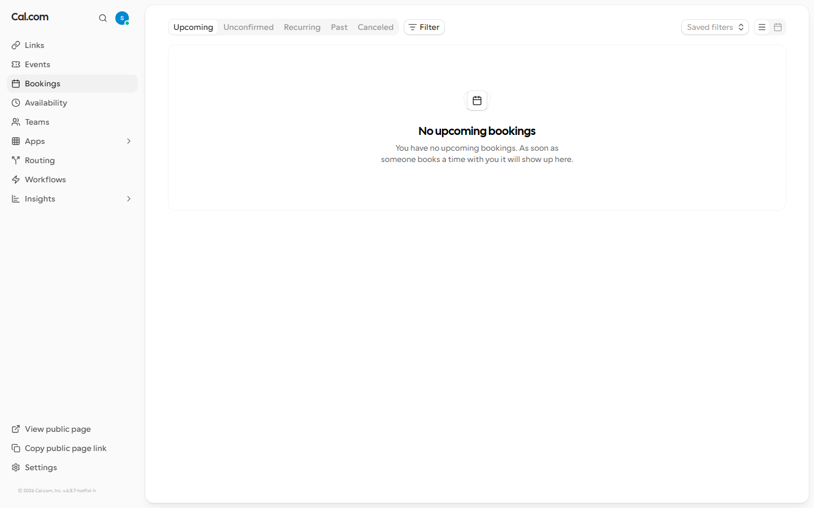Screen dimensions: 814x508
Task: Click the View public page external icon
Action: (16, 429)
